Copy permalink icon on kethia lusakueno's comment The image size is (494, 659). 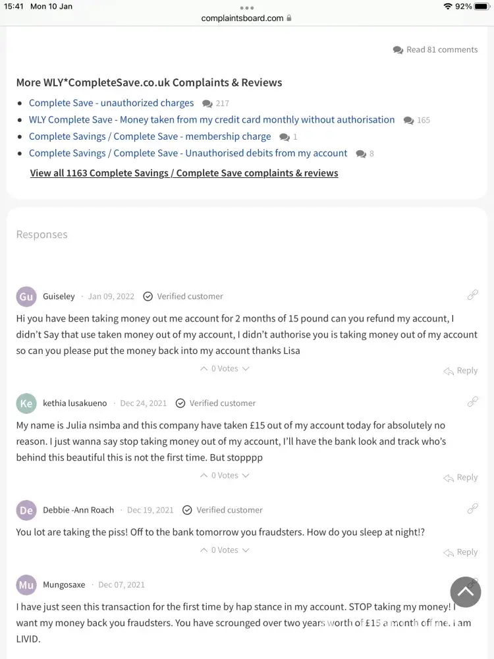click(472, 402)
